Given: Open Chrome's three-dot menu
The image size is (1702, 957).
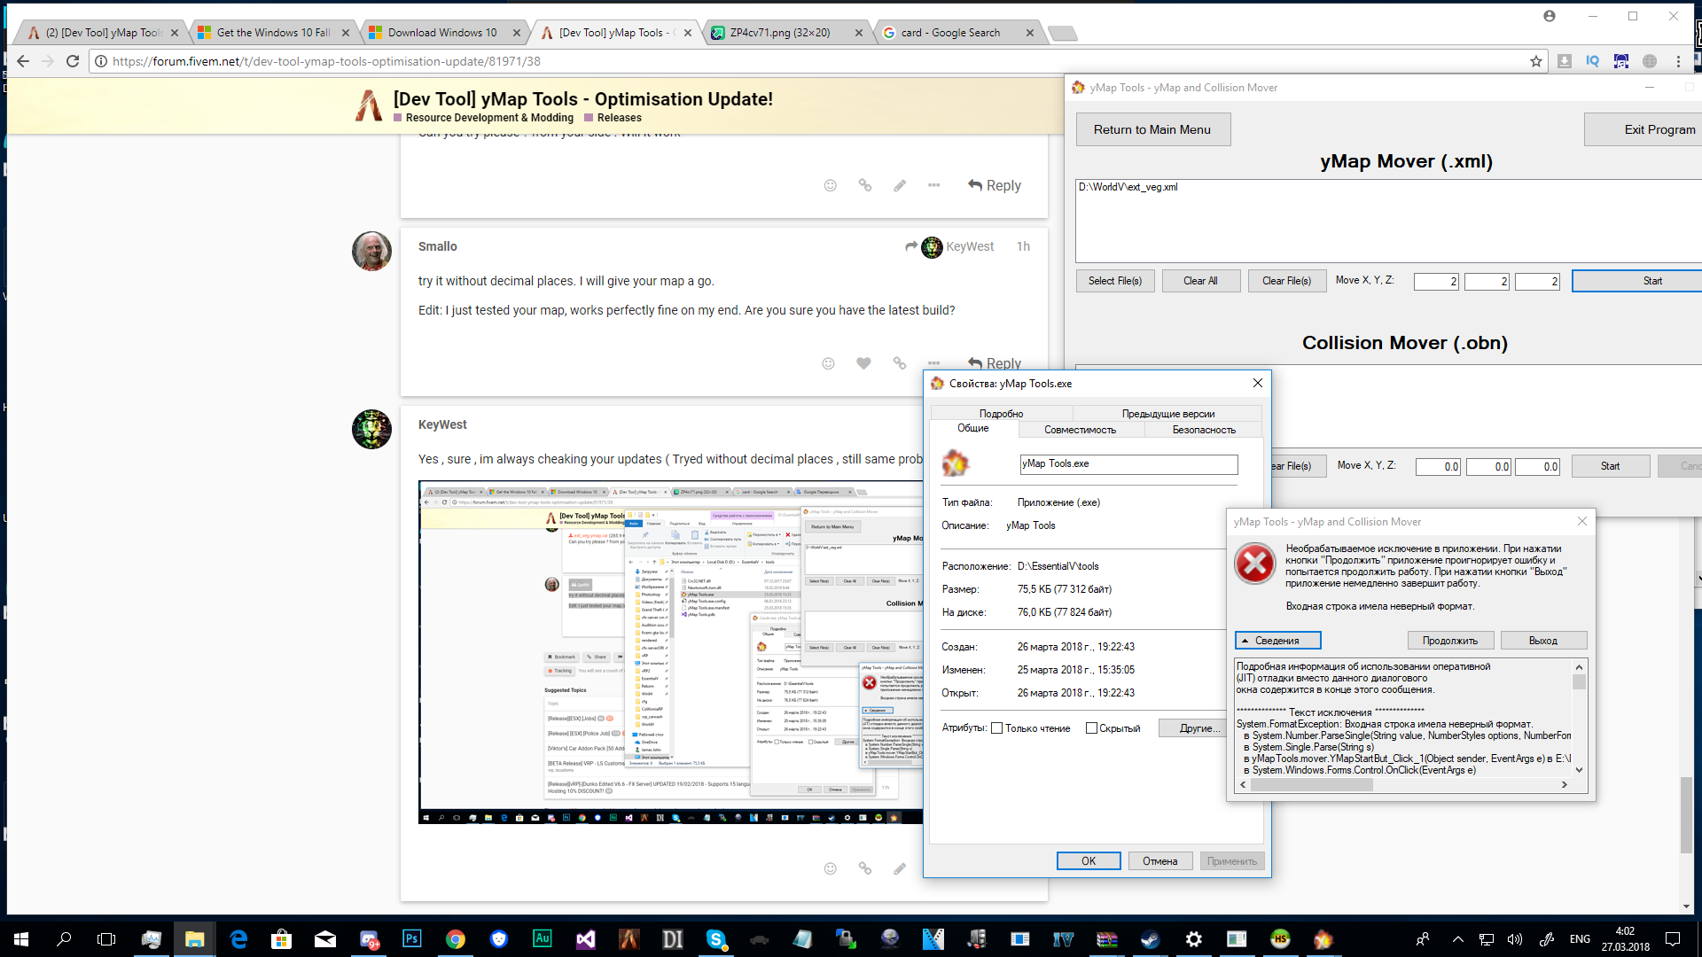Looking at the screenshot, I should 1678,61.
